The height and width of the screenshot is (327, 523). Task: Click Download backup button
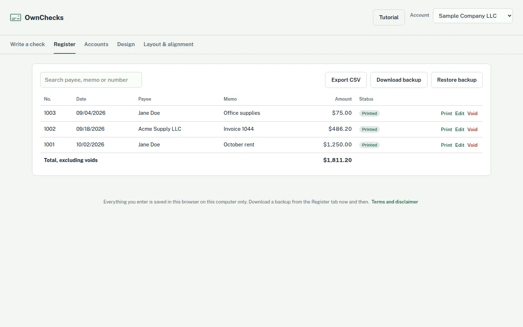pos(399,80)
